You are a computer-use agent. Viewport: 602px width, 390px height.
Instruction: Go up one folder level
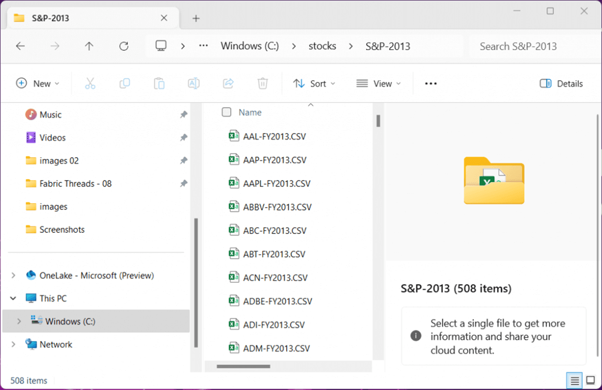(x=89, y=46)
